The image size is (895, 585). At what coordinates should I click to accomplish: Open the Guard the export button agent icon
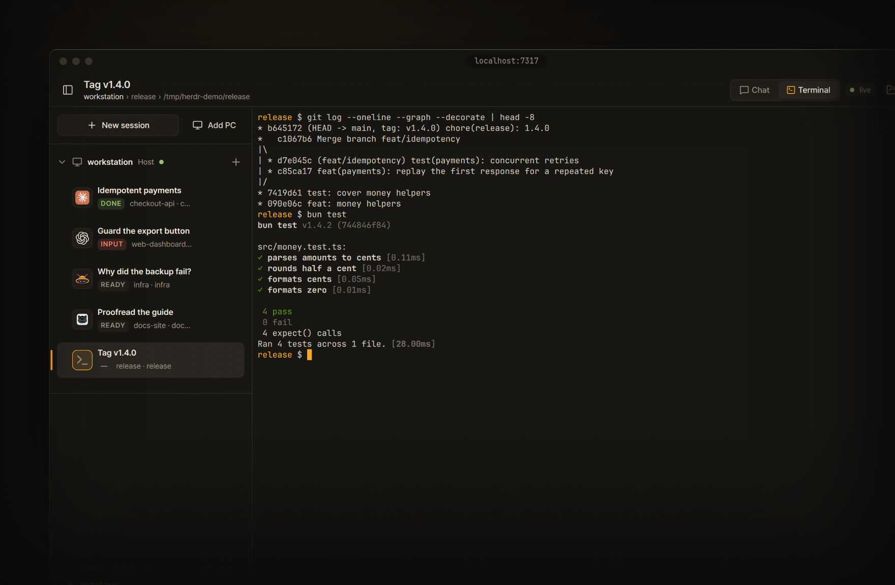[82, 238]
